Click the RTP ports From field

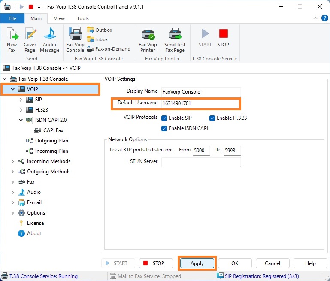click(201, 151)
